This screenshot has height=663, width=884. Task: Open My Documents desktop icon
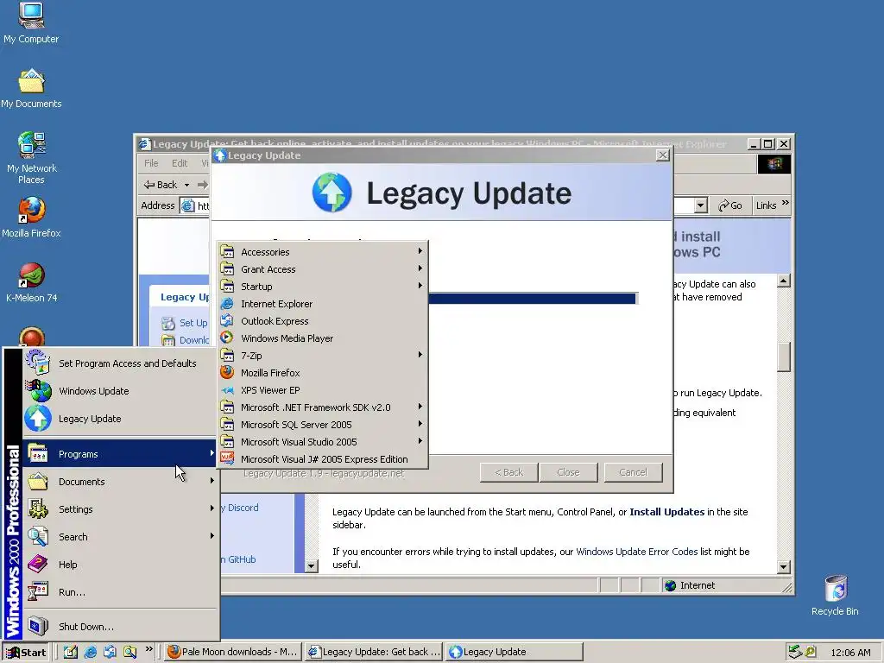31,89
